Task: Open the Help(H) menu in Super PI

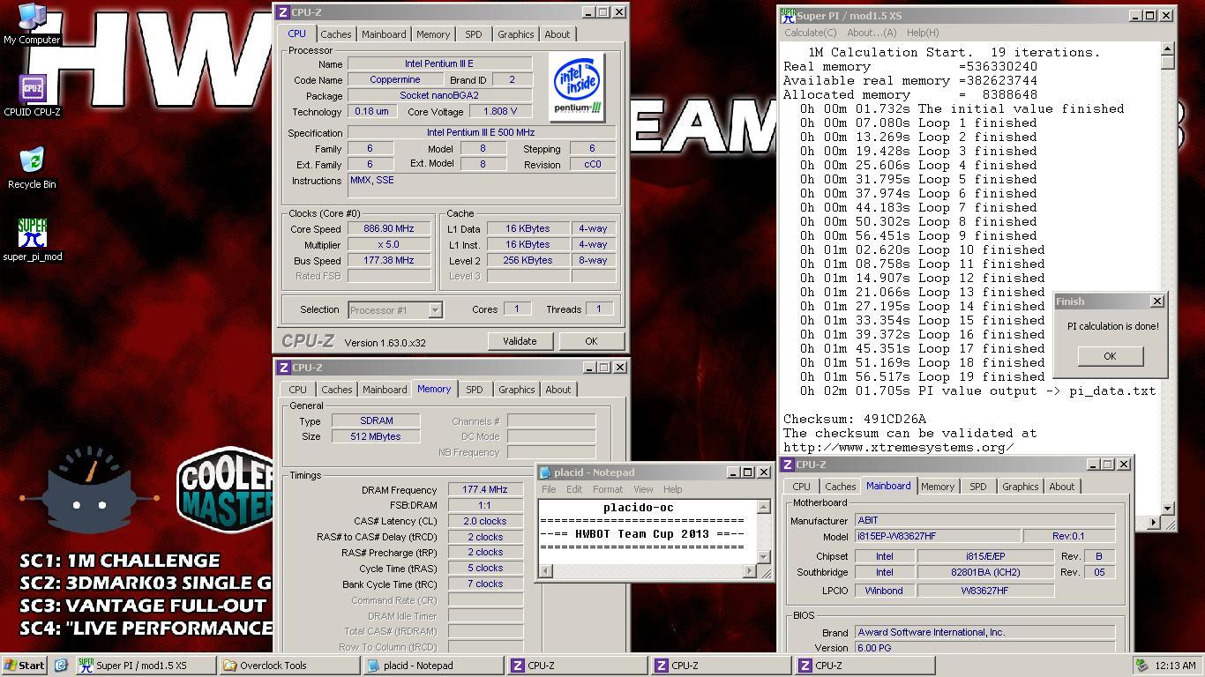Action: tap(923, 33)
